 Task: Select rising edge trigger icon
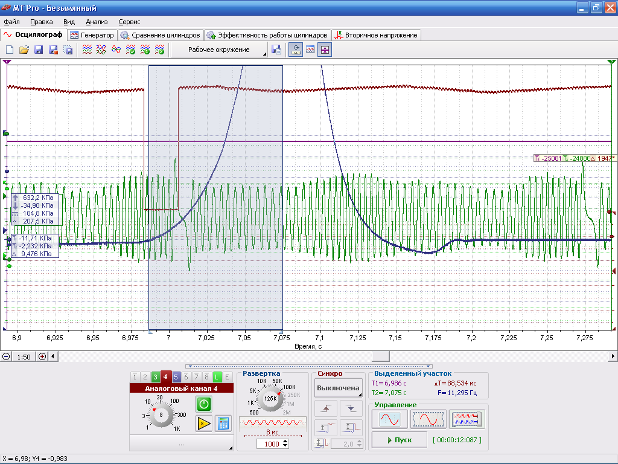(326, 408)
